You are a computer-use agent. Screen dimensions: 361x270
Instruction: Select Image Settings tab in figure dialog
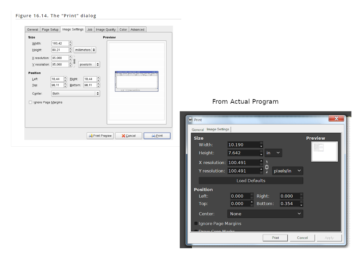[x=73, y=30]
